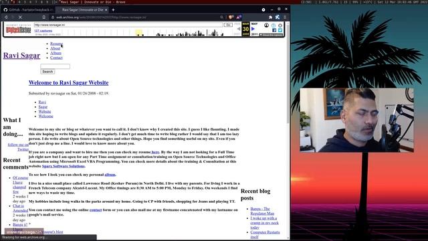Click the blue extension icon beside extensions
The image size is (428, 241).
(x=278, y=17)
